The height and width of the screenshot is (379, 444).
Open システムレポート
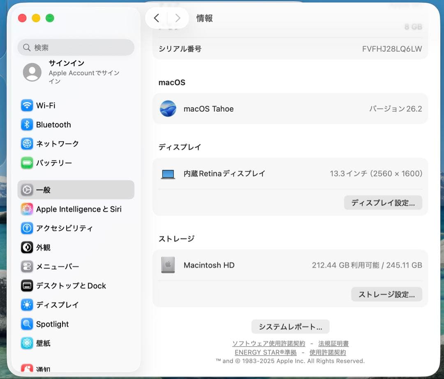pyautogui.click(x=290, y=326)
